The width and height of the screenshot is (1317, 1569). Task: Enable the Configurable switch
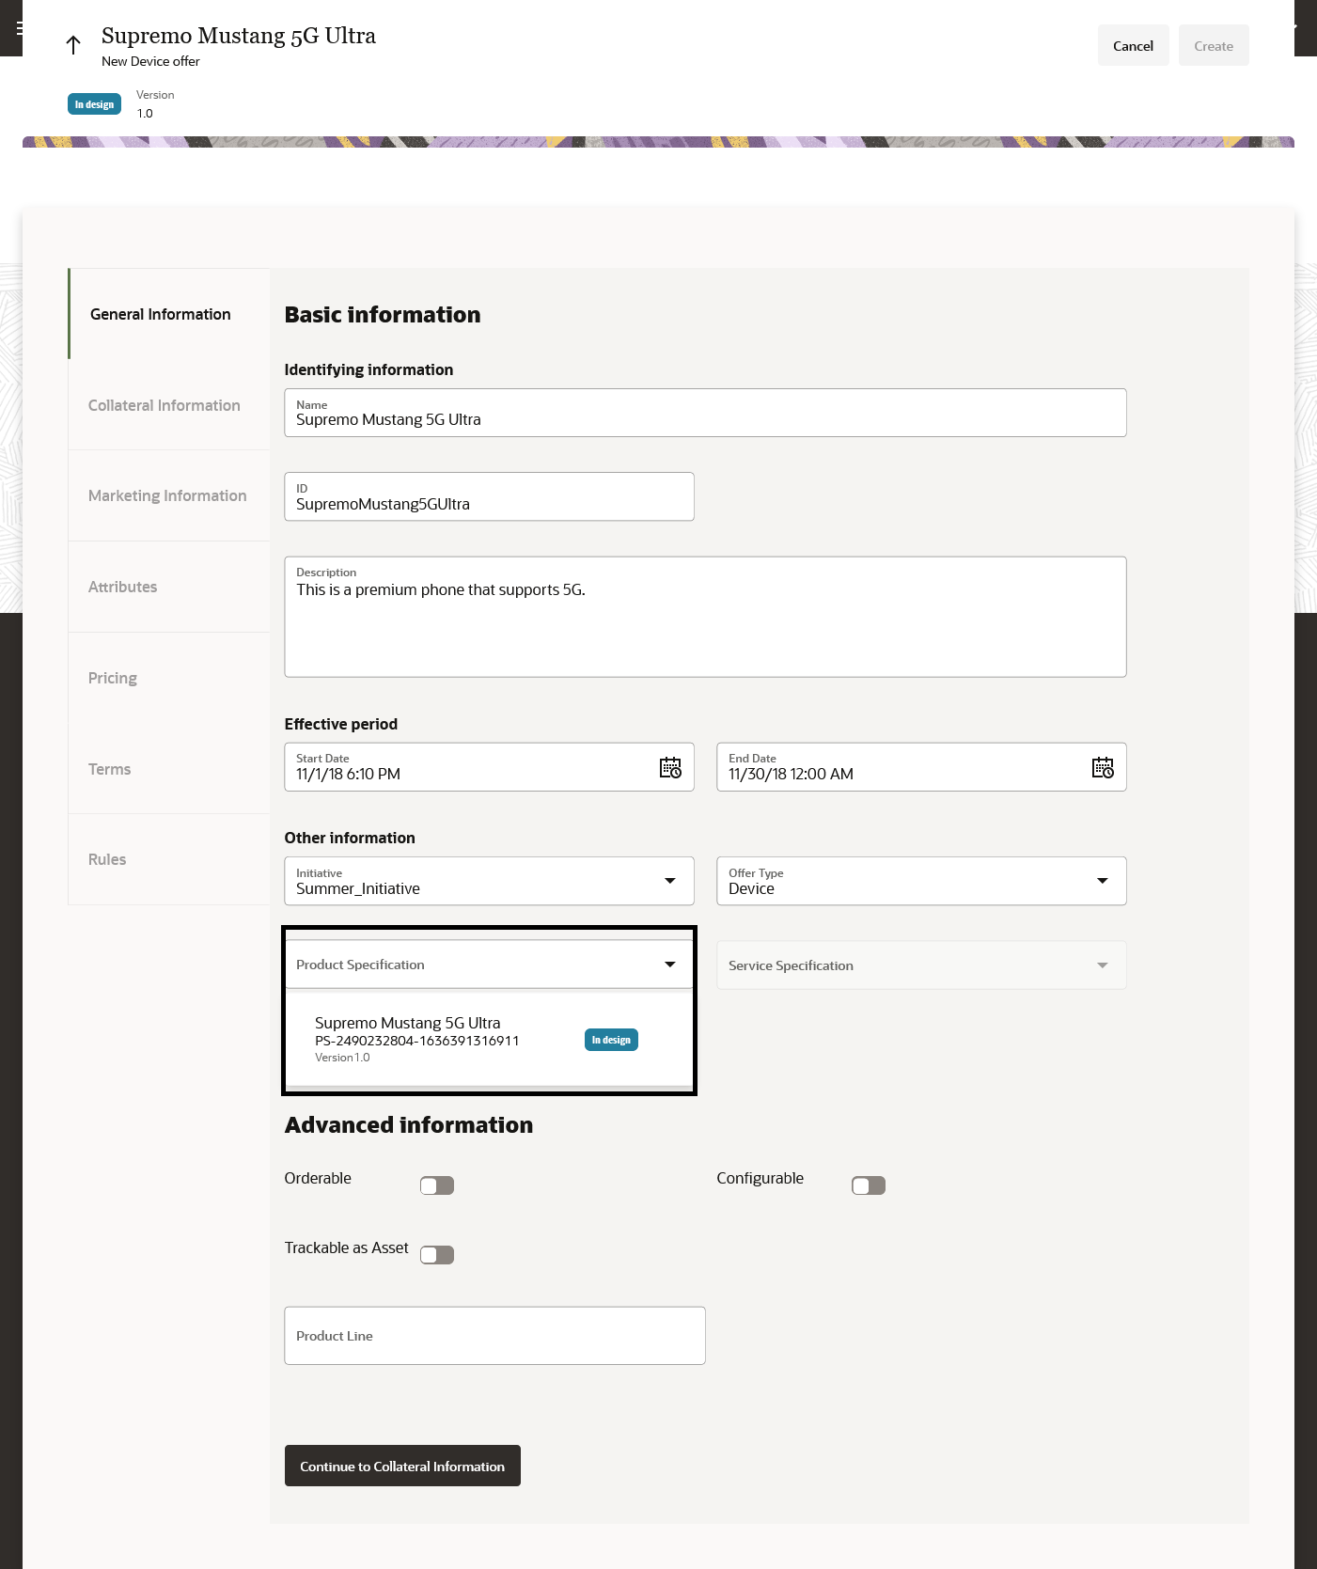click(869, 1185)
